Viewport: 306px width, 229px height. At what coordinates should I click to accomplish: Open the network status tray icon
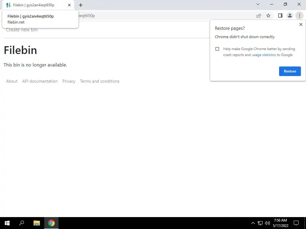click(x=260, y=223)
